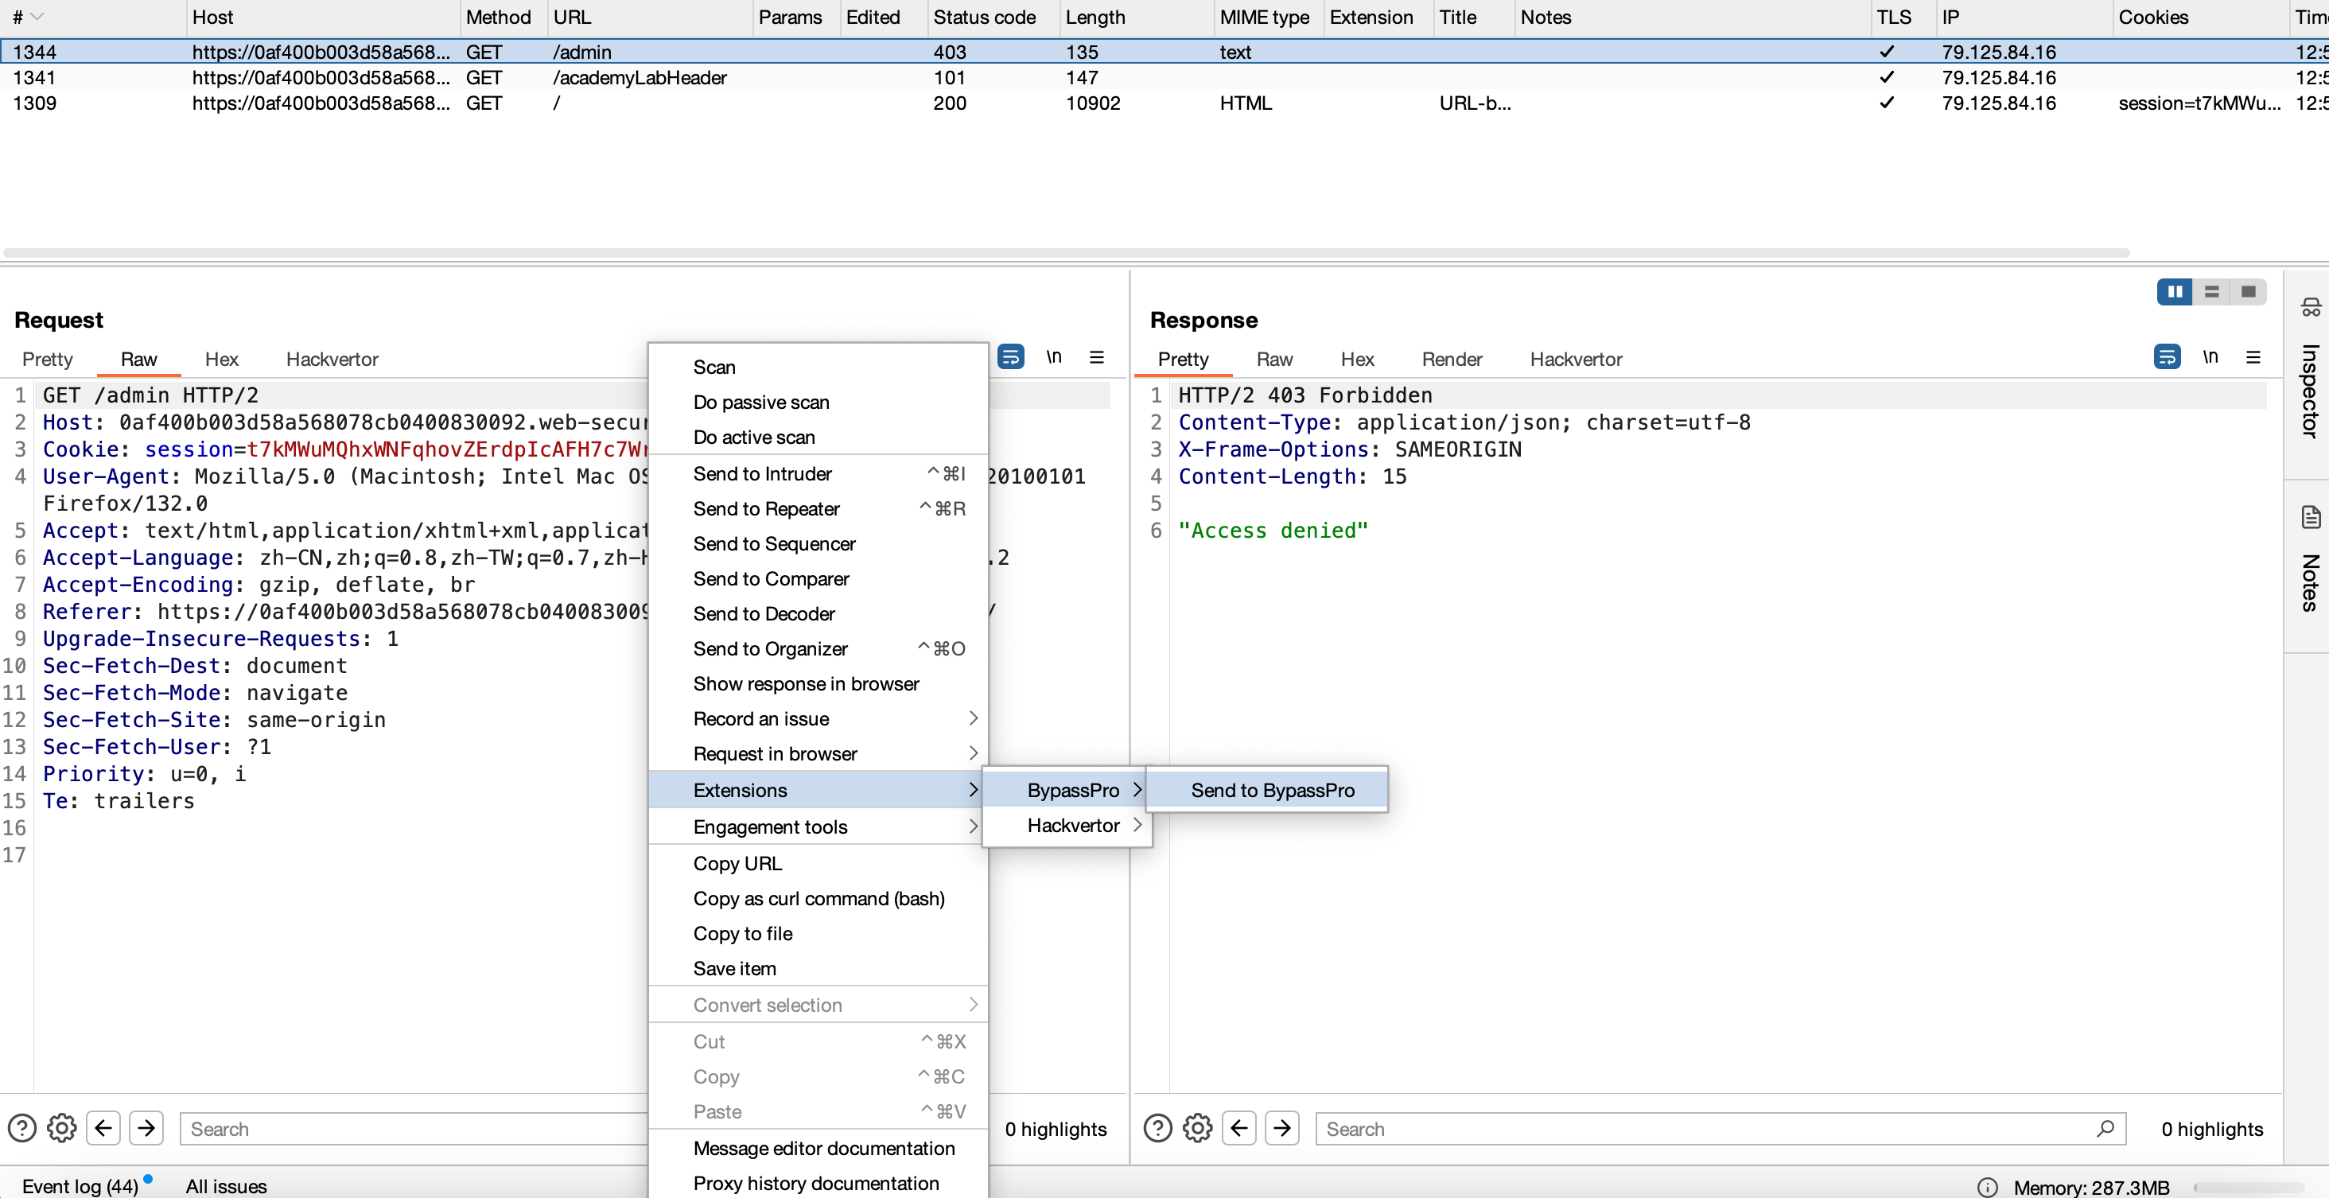Select Copy as curl command (bash)

click(x=818, y=898)
